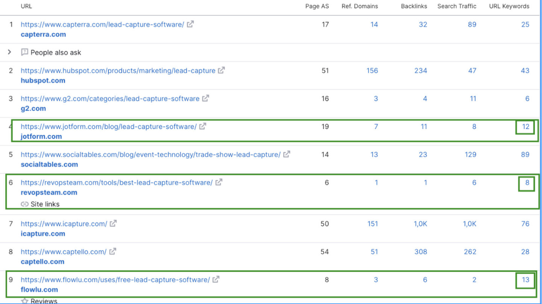Click the Site links chain icon
Image resolution: width=542 pixels, height=304 pixels.
pos(24,204)
